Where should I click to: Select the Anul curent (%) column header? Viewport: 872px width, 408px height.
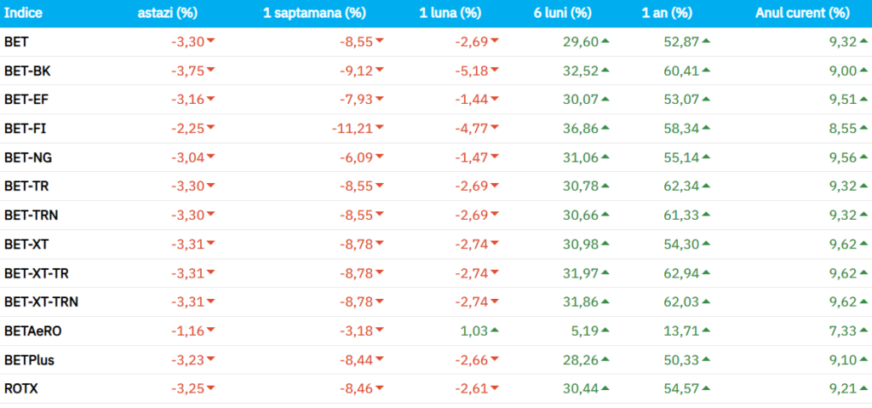click(802, 14)
